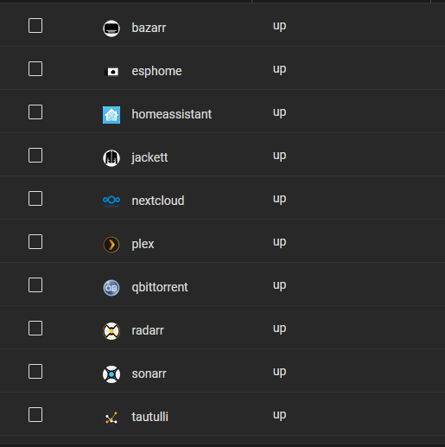Click the nextcloud logo icon

(x=111, y=201)
